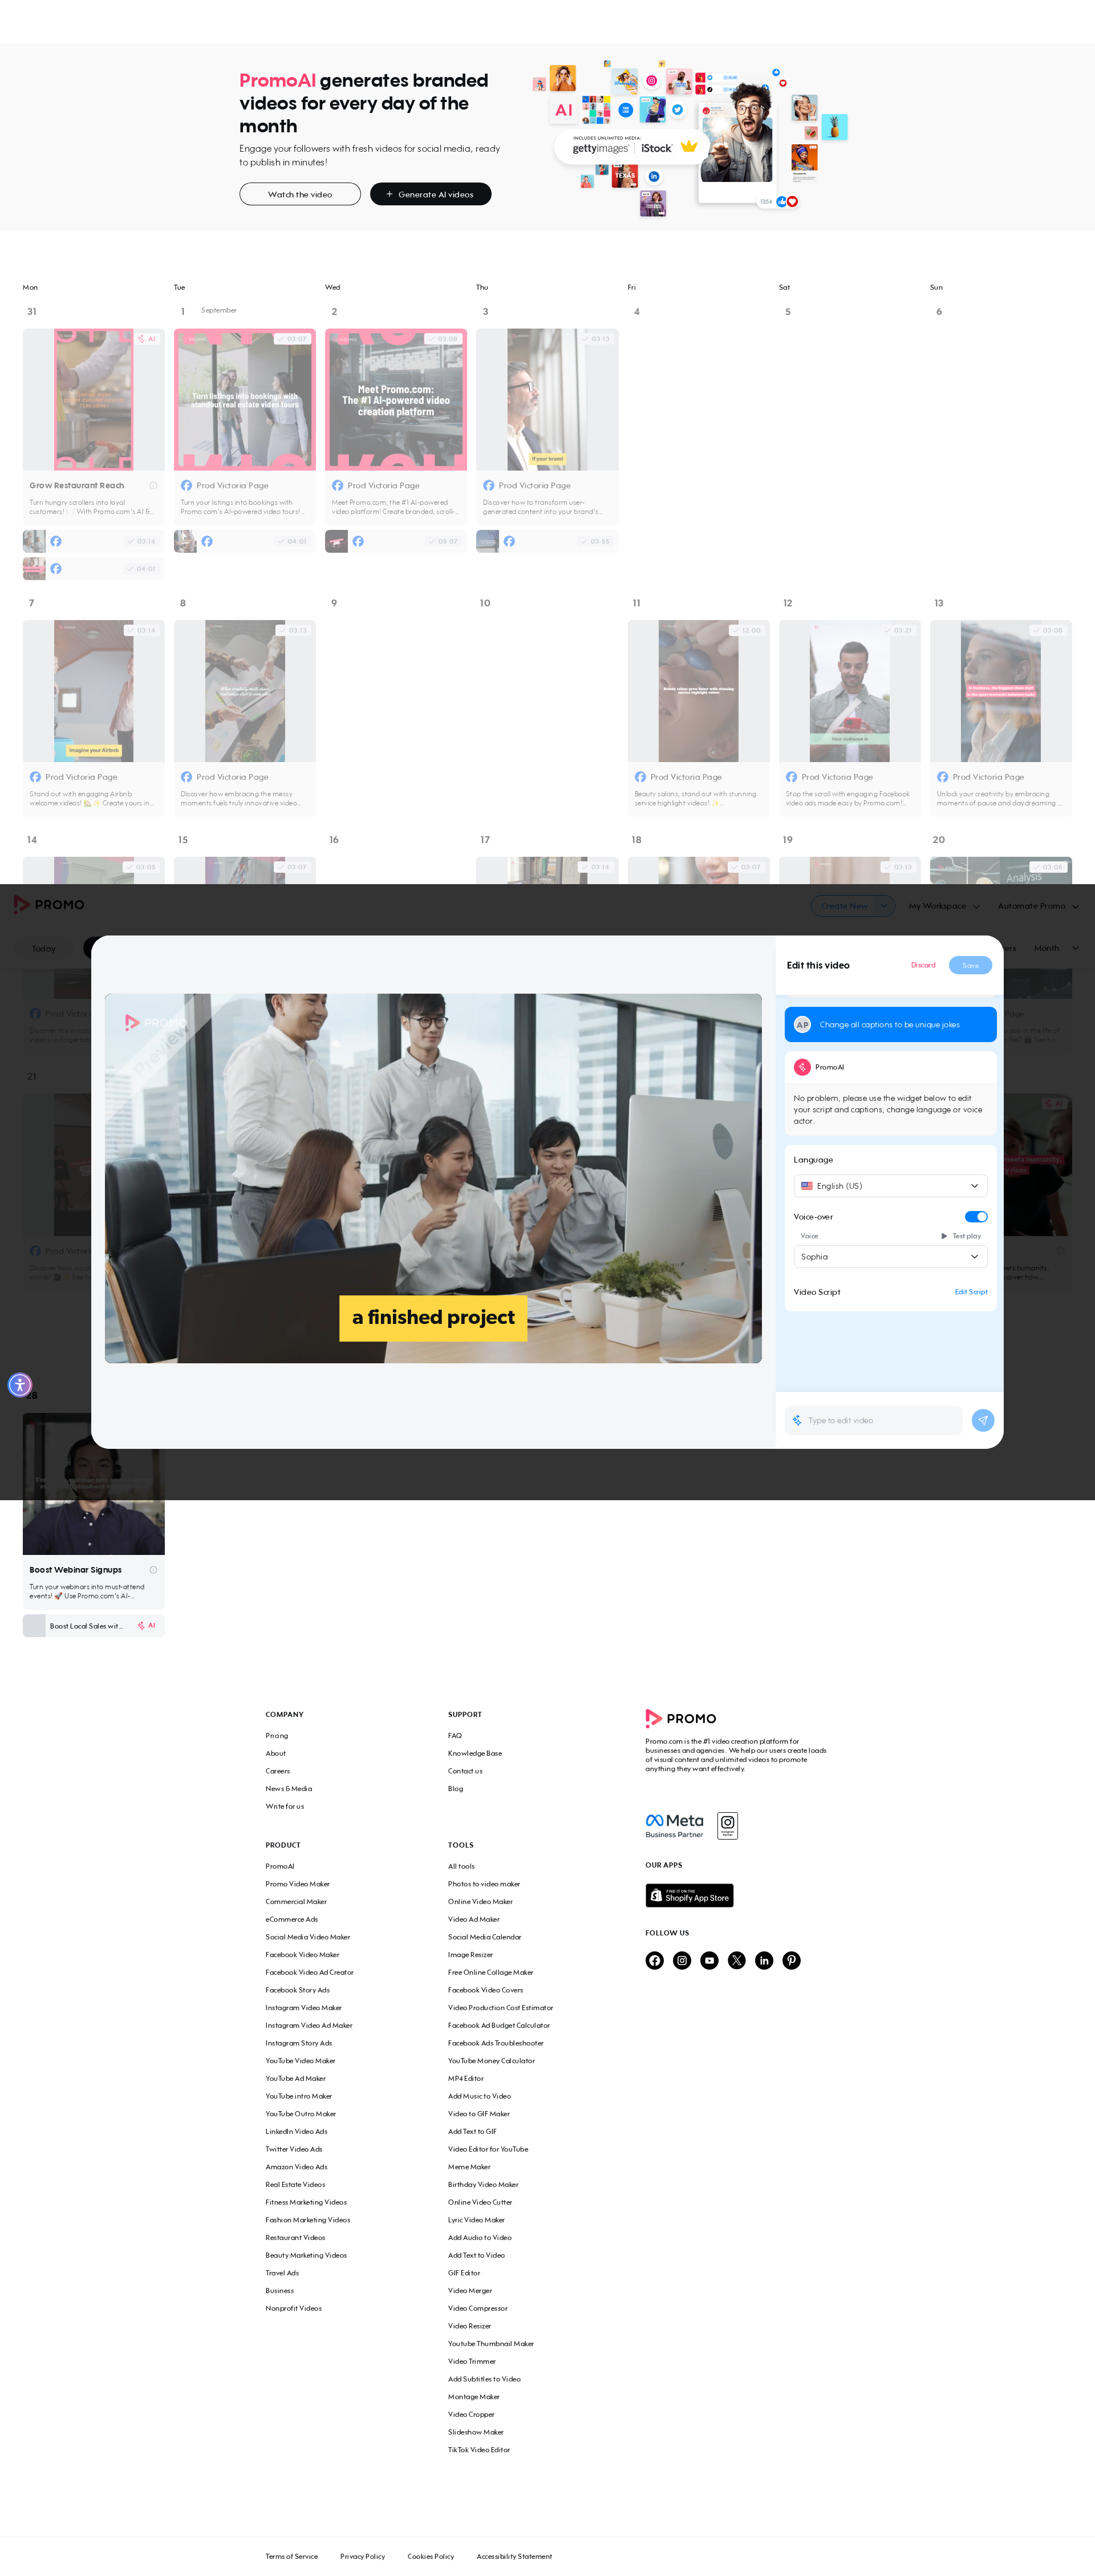Open Promo's Facebook page from footer
This screenshot has height=2576, width=1095.
tap(654, 1960)
